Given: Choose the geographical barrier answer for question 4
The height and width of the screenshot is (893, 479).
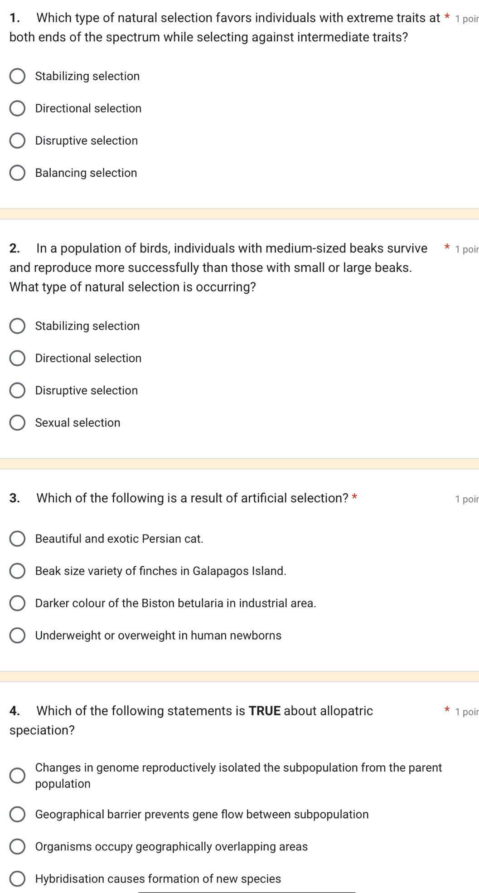Looking at the screenshot, I should point(17,815).
